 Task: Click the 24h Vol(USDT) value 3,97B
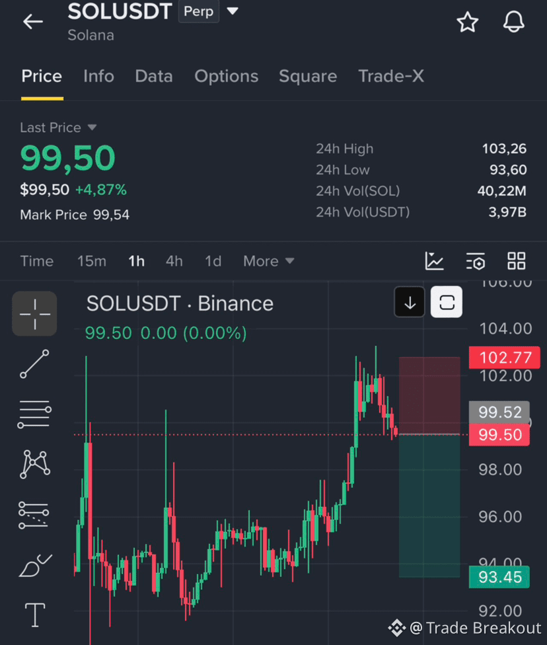click(x=507, y=212)
